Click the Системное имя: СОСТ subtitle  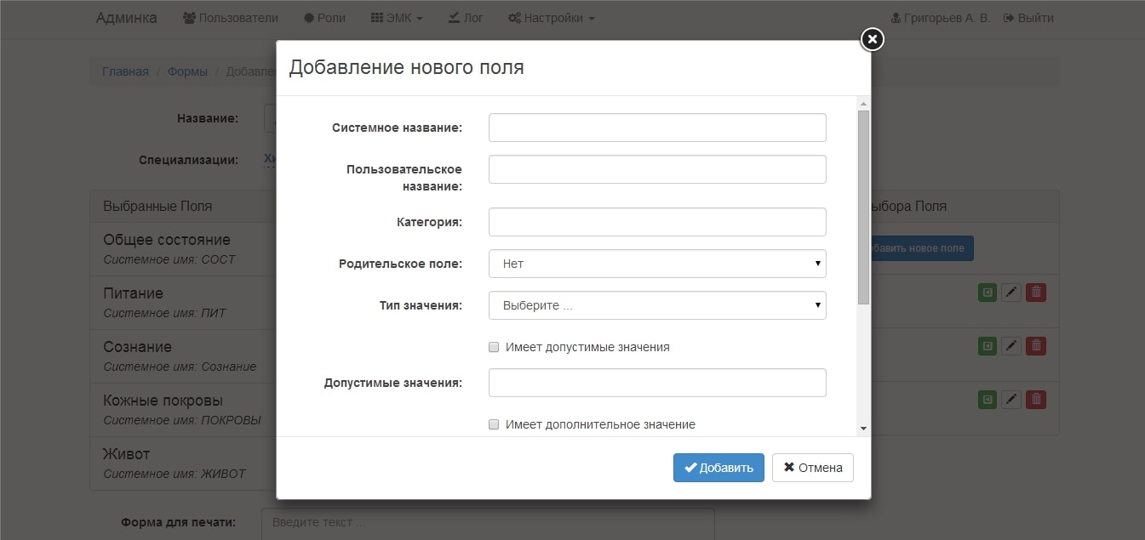click(x=169, y=259)
